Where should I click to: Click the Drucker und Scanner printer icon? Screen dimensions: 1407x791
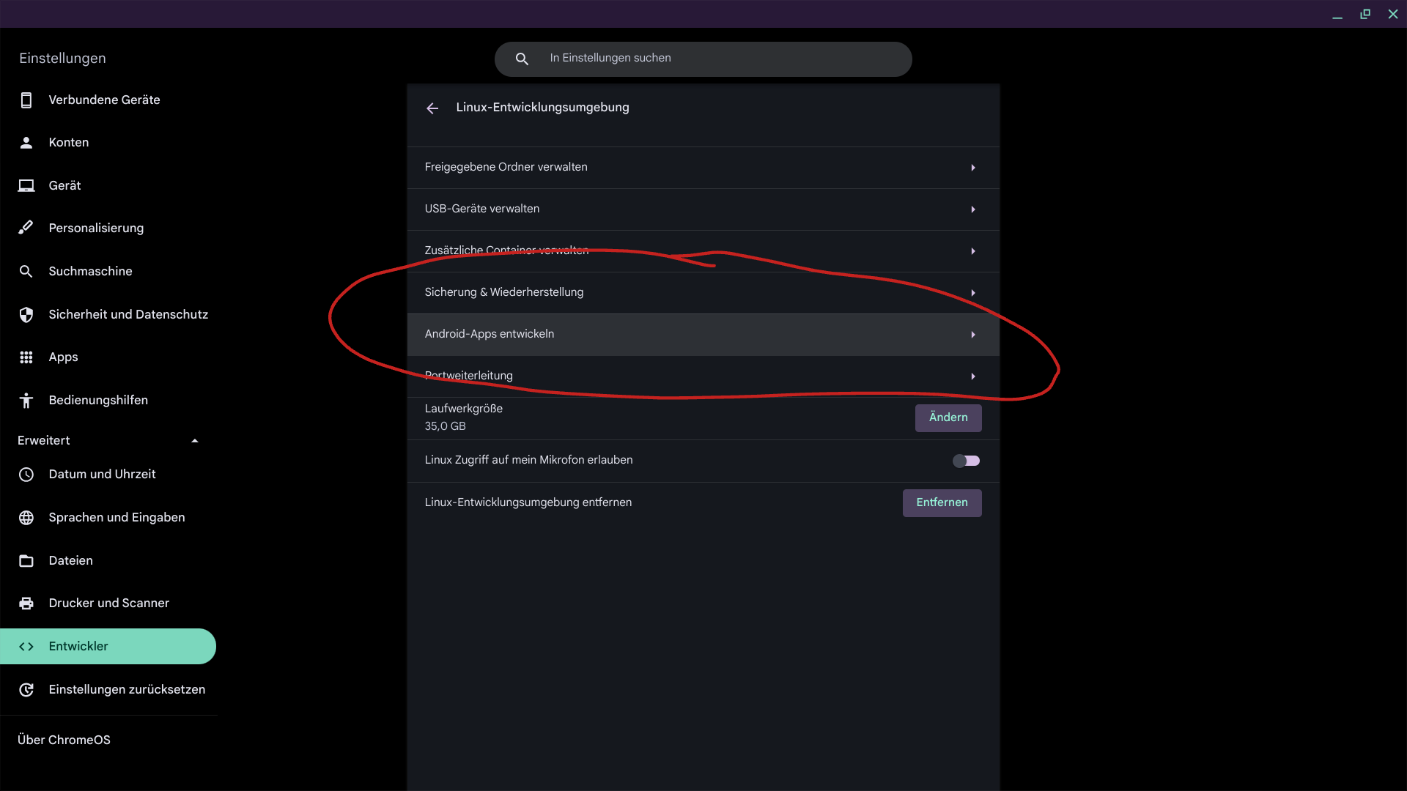pyautogui.click(x=26, y=604)
